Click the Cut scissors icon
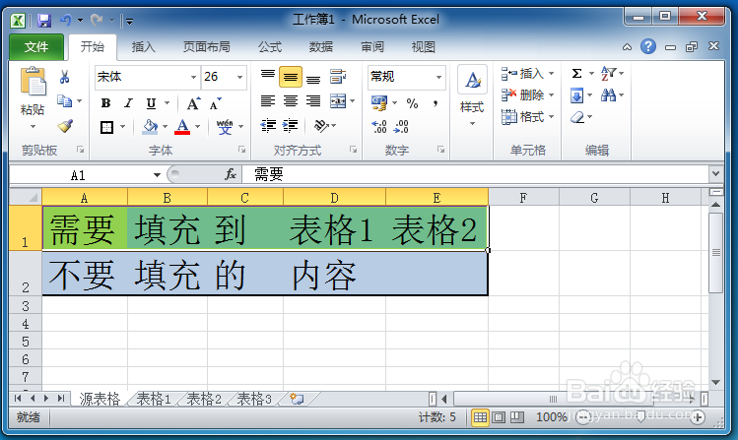738x440 pixels. tap(64, 77)
